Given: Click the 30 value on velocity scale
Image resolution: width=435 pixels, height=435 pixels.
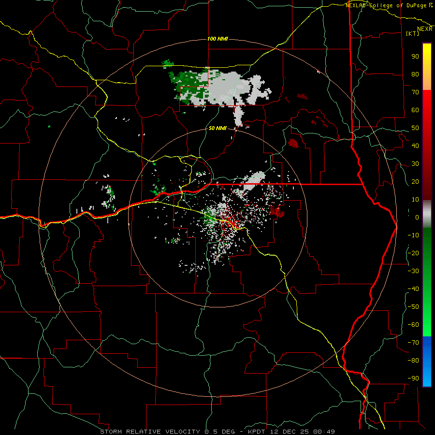Looking at the screenshot, I should 415,164.
